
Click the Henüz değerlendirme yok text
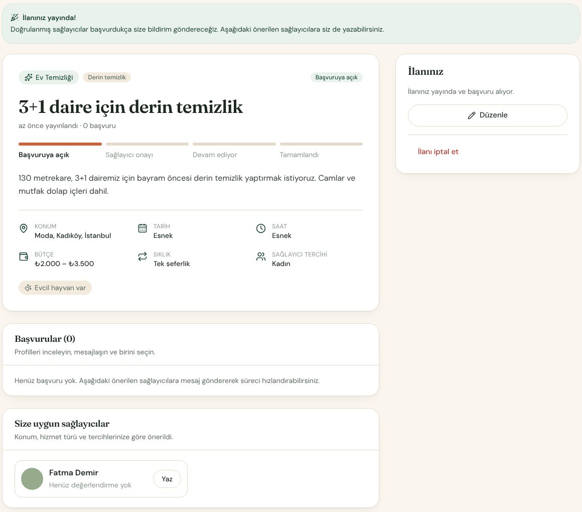coord(90,485)
